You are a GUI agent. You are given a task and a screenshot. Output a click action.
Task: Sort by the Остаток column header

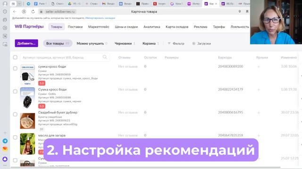coord(150,57)
